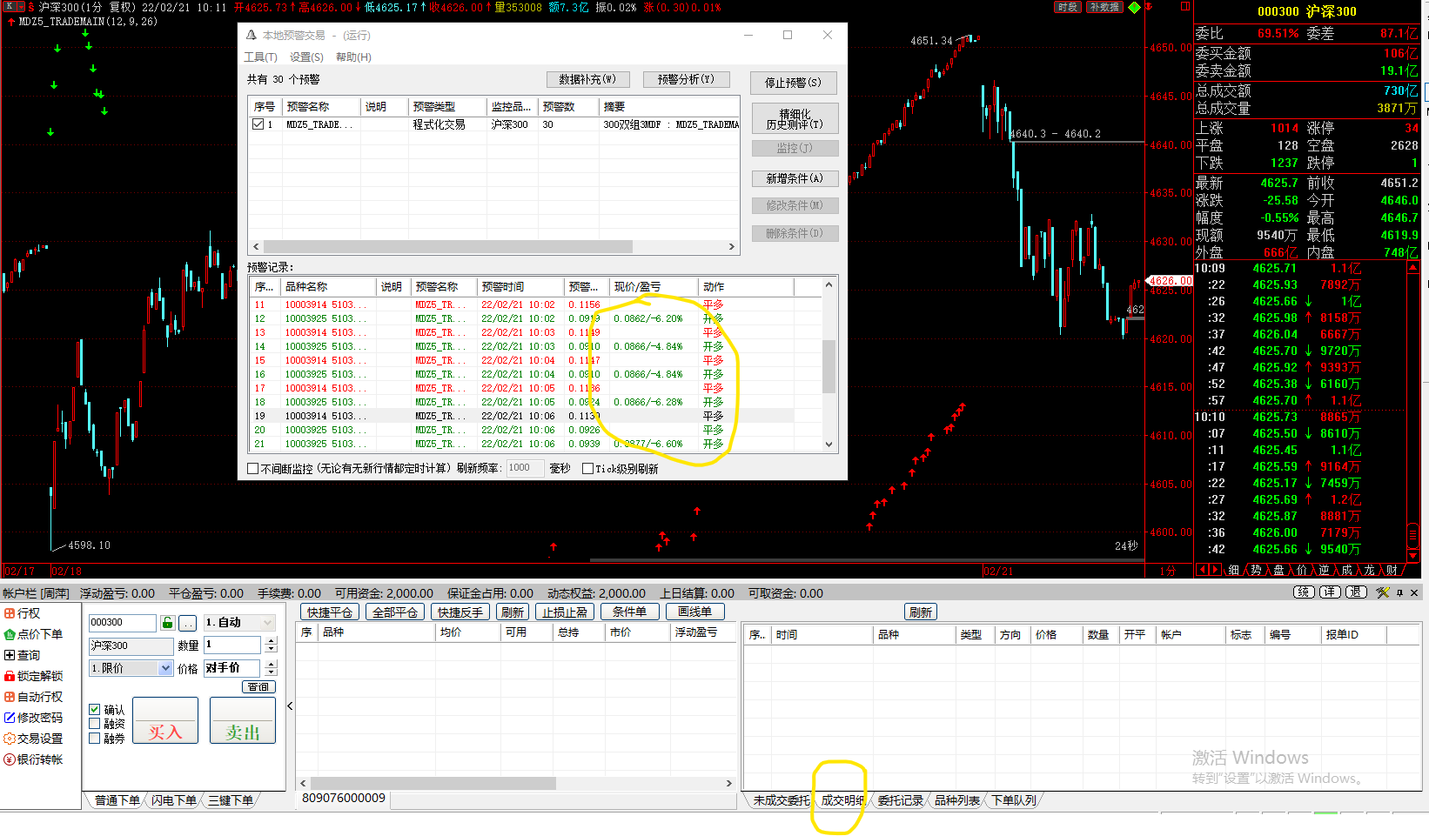Screen dimensions: 1429x836
Task: Open the 工具(T) menu
Action: [260, 57]
